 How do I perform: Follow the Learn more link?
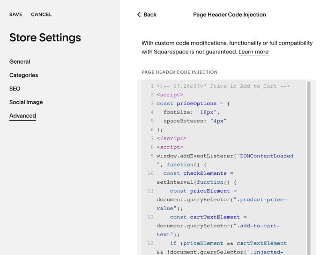click(x=253, y=52)
